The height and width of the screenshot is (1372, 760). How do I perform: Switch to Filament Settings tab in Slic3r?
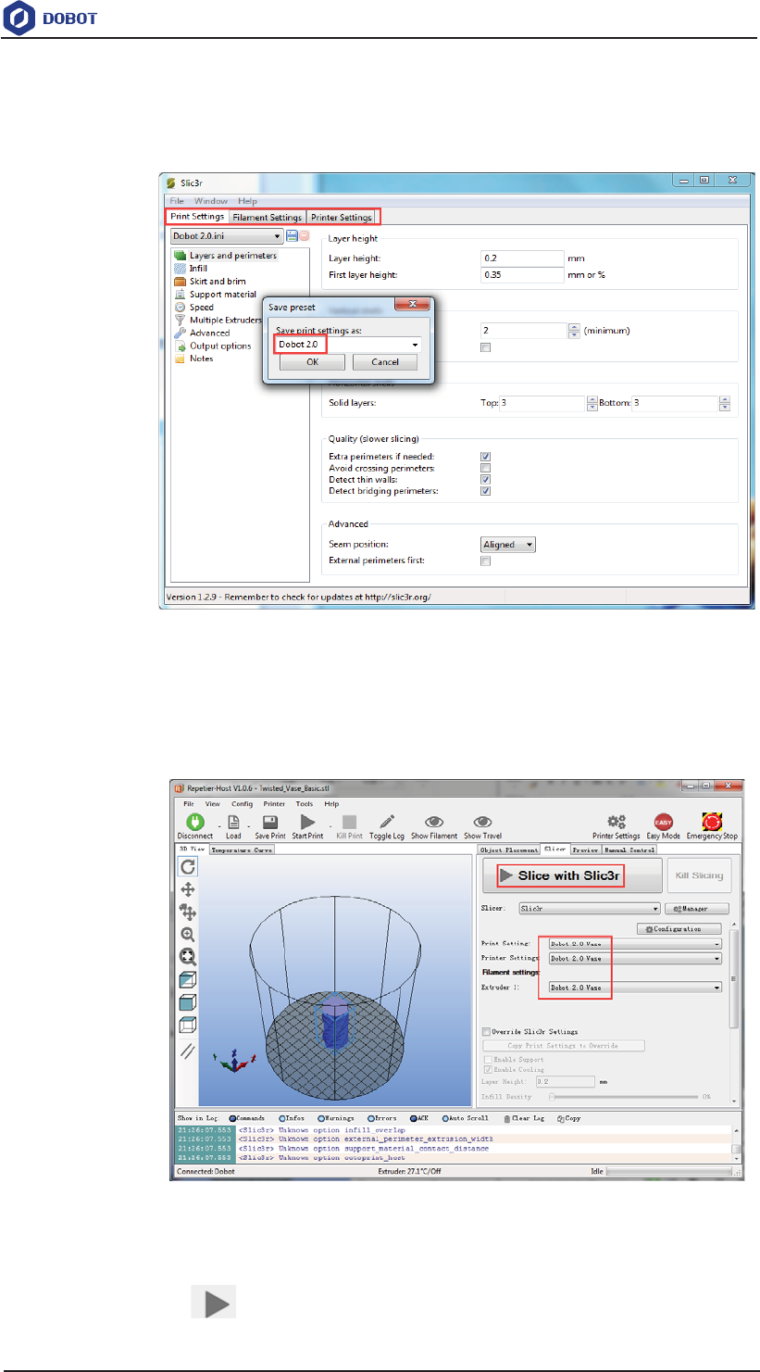point(268,218)
